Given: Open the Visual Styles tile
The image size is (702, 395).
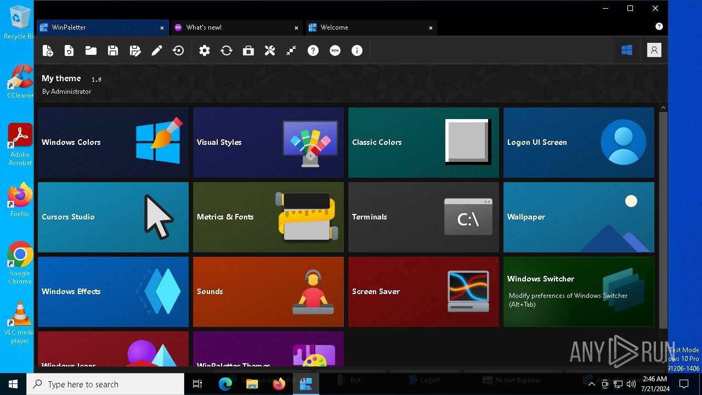Looking at the screenshot, I should pos(268,143).
